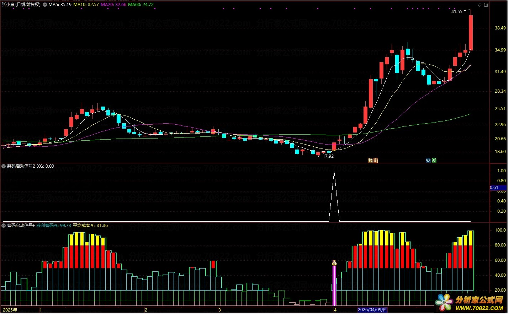Click the MA60 moving average label

pos(141,5)
